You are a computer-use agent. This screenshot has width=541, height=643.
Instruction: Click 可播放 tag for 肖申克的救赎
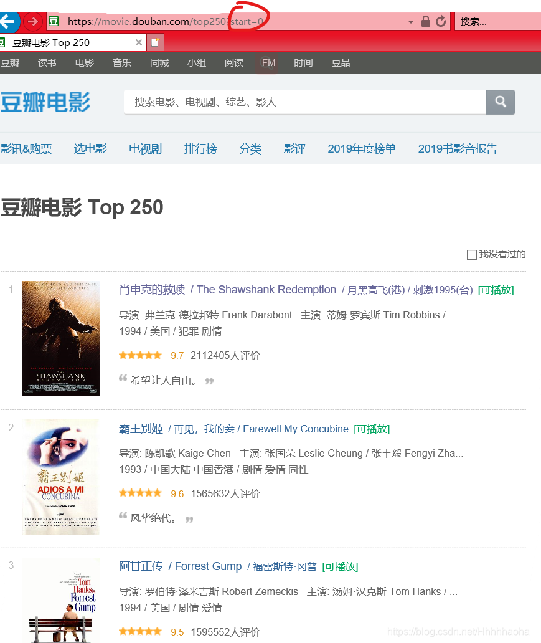point(496,290)
